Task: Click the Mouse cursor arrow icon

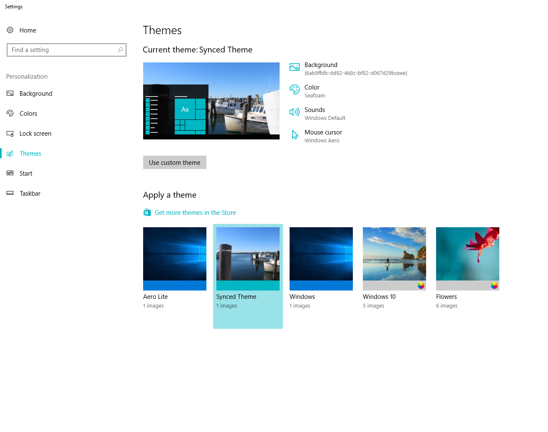Action: (295, 134)
